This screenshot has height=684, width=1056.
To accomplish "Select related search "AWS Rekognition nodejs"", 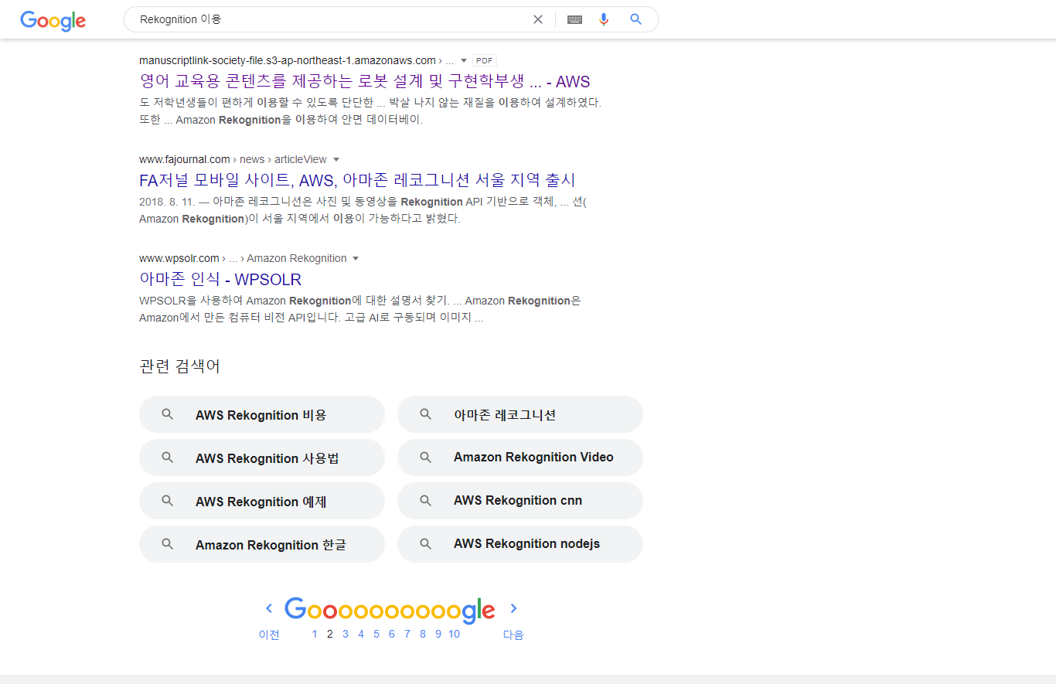I will 520,544.
